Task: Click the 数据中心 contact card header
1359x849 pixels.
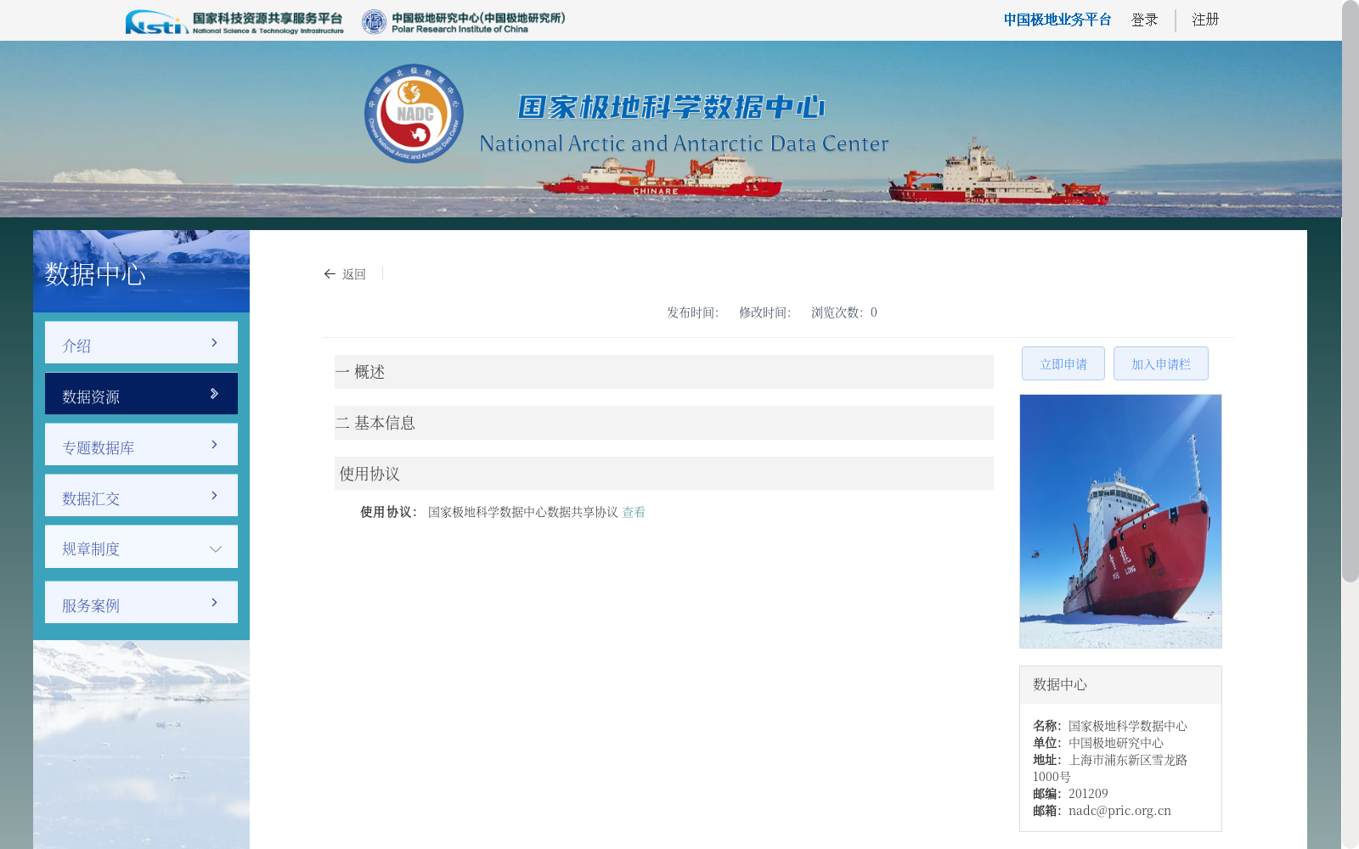Action: tap(1120, 684)
